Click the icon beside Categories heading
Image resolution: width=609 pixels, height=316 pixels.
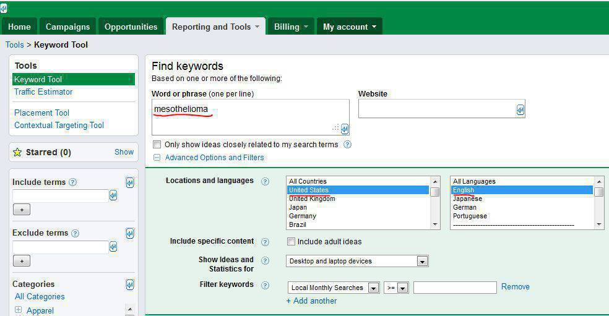point(130,284)
